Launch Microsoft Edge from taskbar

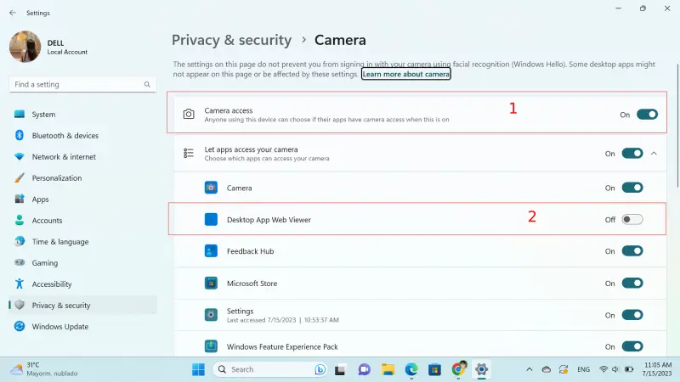coord(411,369)
